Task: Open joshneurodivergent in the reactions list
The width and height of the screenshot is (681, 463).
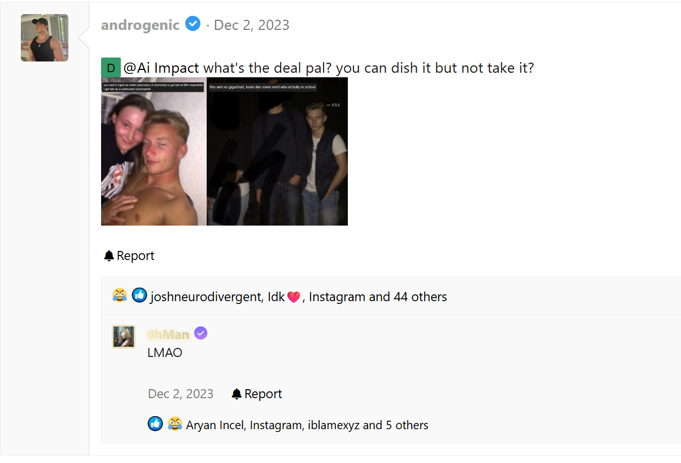Action: (204, 297)
